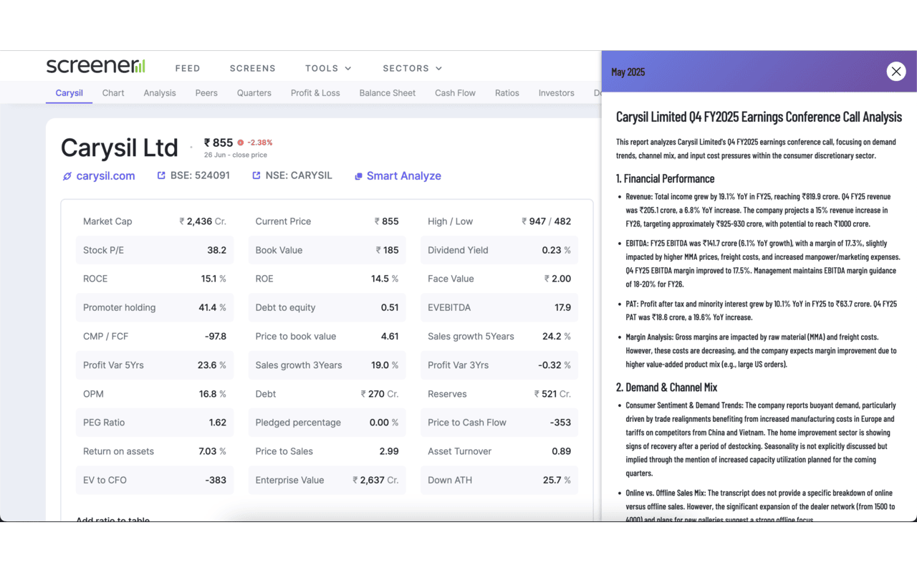The width and height of the screenshot is (917, 573).
Task: Click the Price to book value 4.61
Action: click(x=390, y=336)
